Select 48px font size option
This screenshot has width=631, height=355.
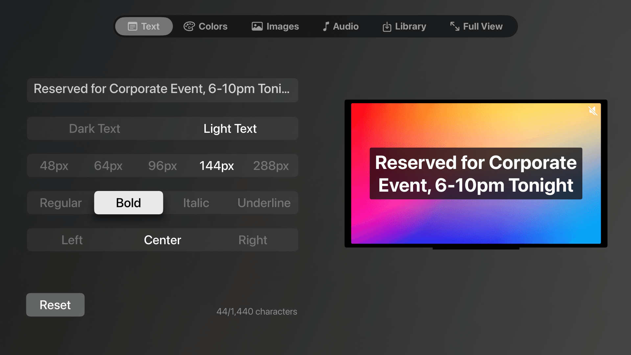point(54,165)
